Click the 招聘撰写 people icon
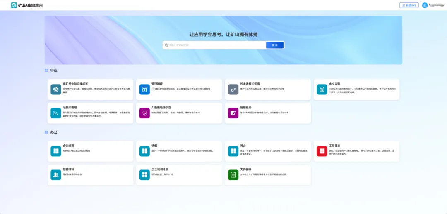447x214 pixels. [56, 175]
